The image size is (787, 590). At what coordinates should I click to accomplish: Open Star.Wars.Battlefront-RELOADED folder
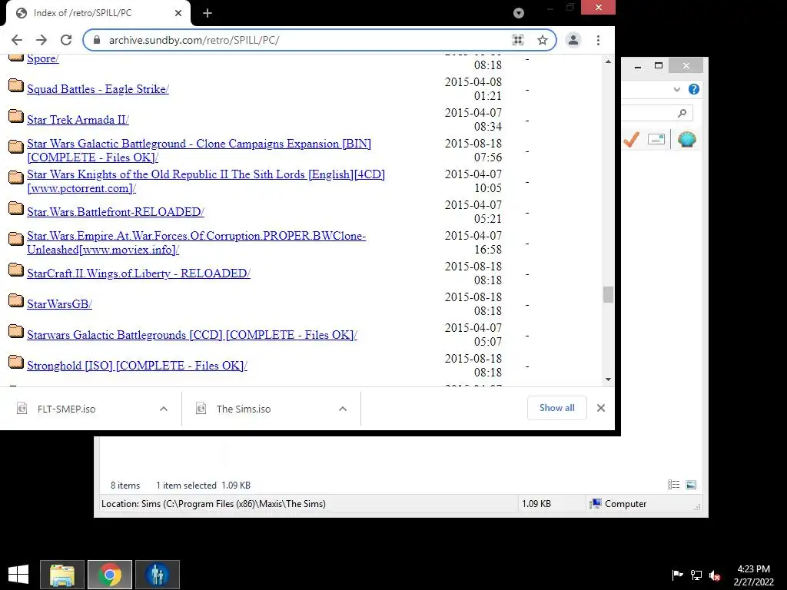115,212
